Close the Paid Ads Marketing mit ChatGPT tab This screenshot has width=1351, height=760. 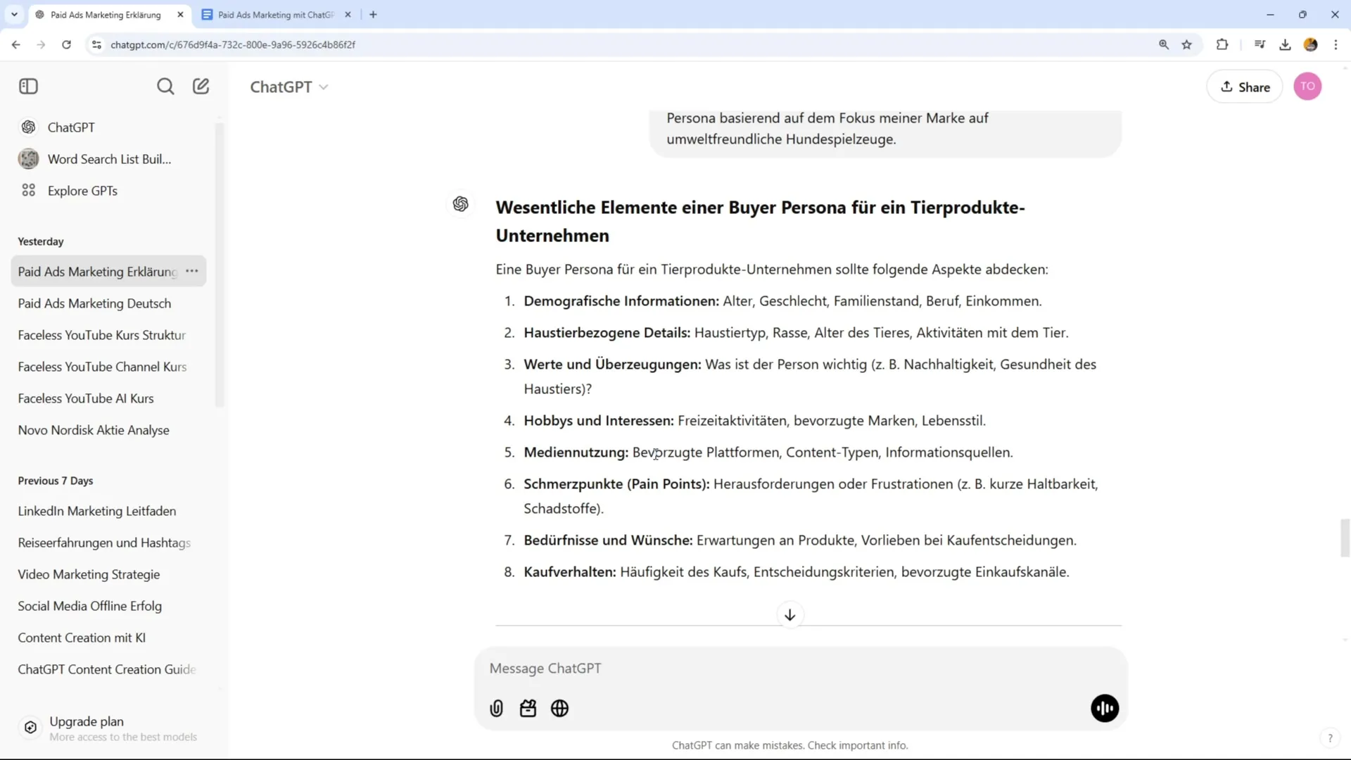coord(348,15)
